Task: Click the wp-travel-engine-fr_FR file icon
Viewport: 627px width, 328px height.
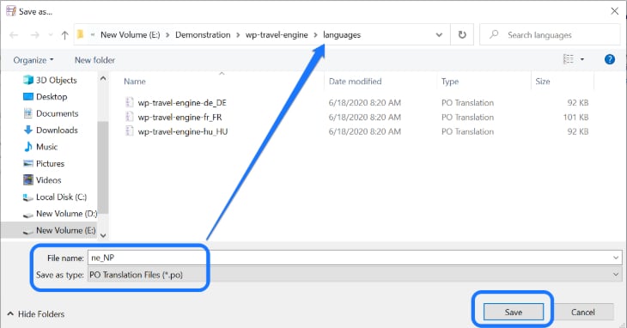Action: [x=129, y=117]
